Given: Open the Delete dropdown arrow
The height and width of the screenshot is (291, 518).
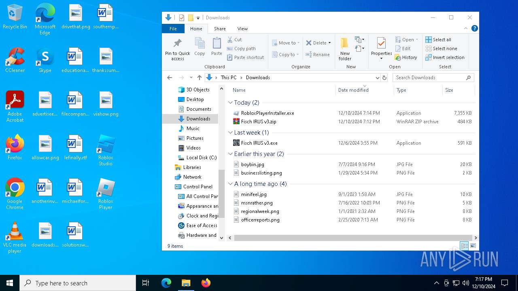Looking at the screenshot, I should tap(329, 43).
